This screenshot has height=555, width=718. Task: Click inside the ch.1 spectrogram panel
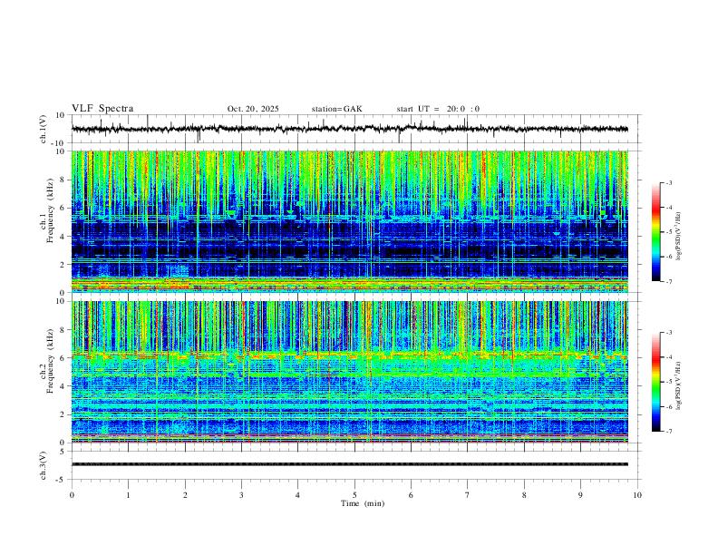click(350, 221)
